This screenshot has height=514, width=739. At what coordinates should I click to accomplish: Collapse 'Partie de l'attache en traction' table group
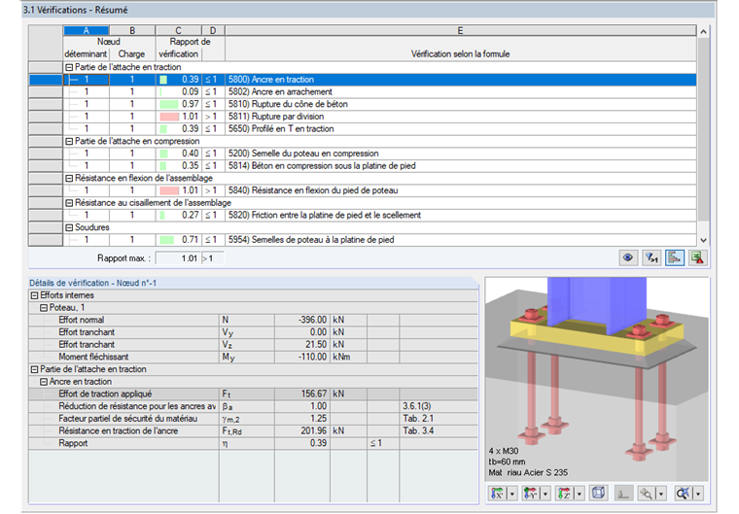69,67
